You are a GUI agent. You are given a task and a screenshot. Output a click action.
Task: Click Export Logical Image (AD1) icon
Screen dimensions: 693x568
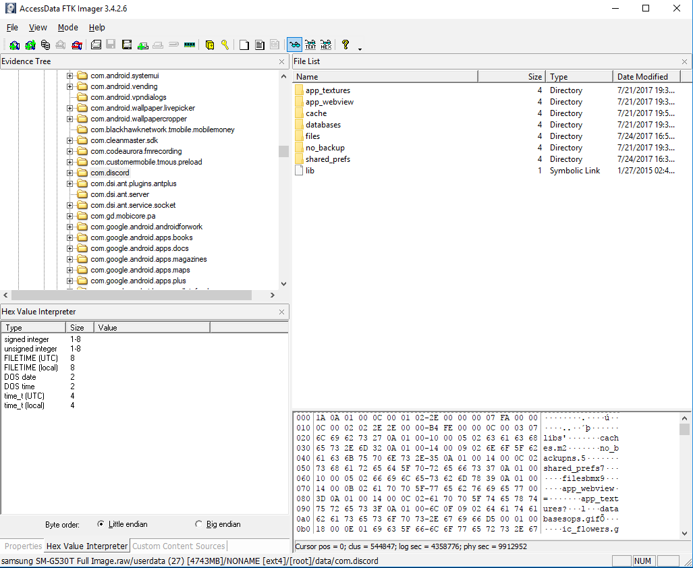pos(127,45)
